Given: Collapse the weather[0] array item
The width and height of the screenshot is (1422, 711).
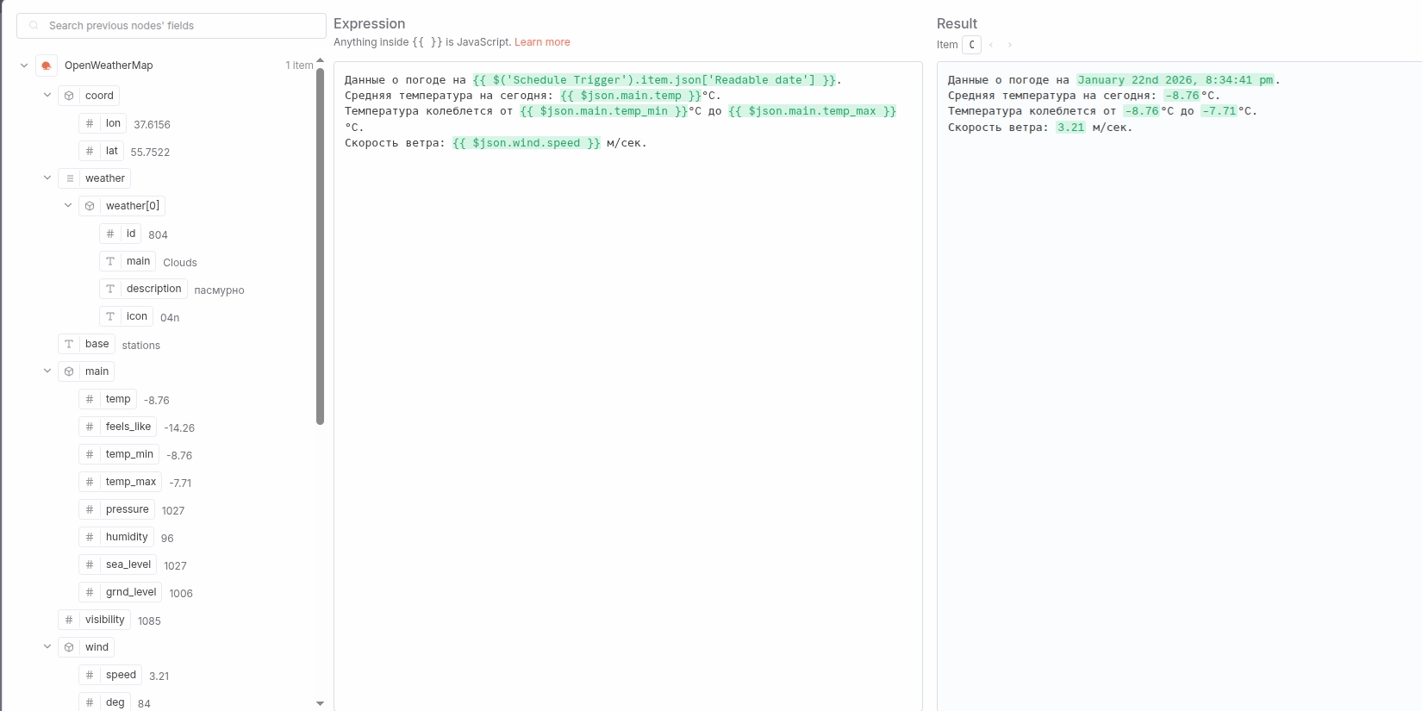Looking at the screenshot, I should tap(68, 205).
